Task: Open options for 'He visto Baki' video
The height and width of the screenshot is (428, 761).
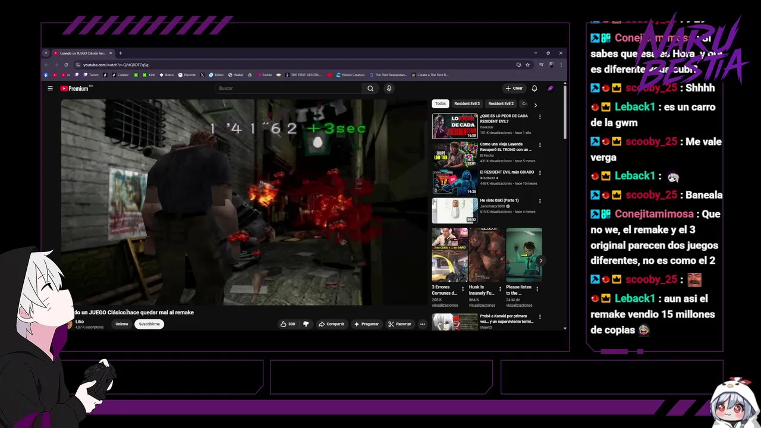Action: (540, 201)
